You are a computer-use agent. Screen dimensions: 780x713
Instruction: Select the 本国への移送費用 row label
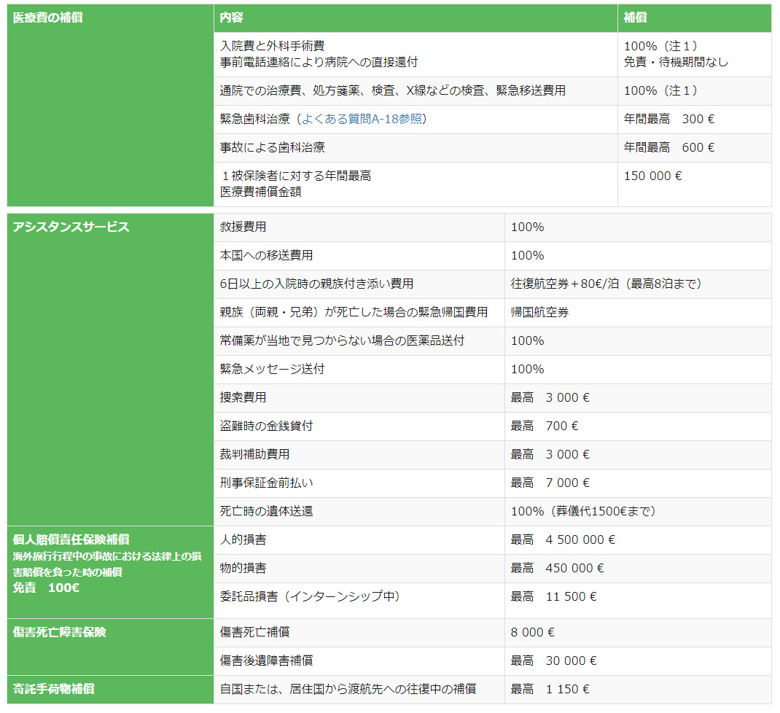click(x=266, y=255)
